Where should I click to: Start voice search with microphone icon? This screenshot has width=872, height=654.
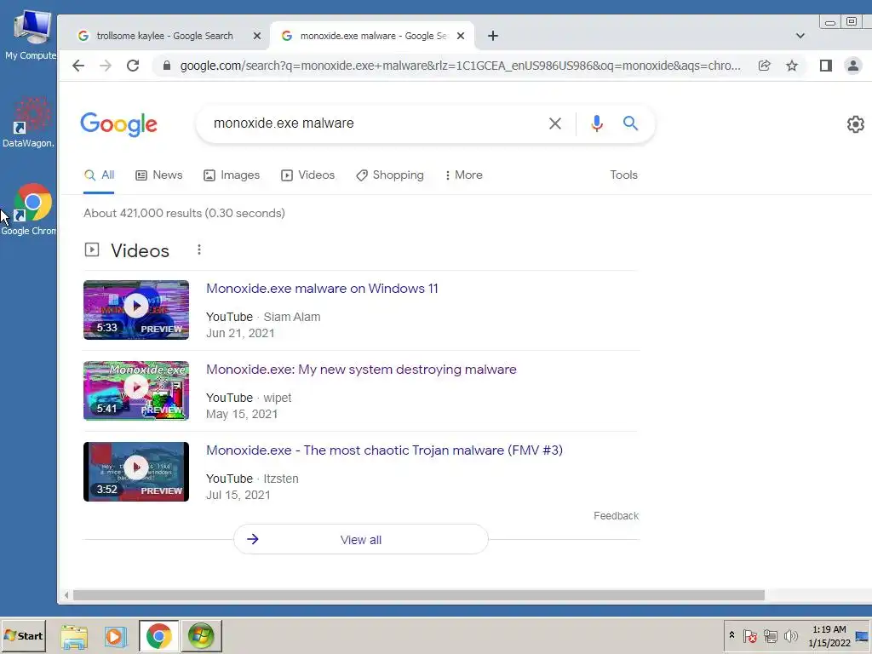coord(597,123)
